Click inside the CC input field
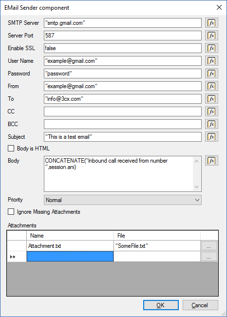The height and width of the screenshot is (317, 227). (123, 112)
